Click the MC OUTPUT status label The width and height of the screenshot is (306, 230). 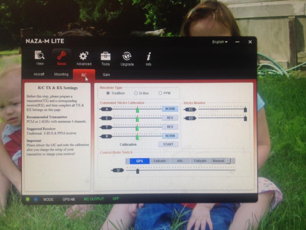(94, 199)
